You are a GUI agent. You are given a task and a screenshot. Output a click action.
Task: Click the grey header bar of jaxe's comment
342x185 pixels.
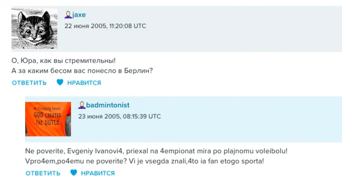[x=177, y=29]
